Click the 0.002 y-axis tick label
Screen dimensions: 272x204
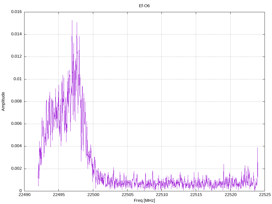(x=16, y=169)
